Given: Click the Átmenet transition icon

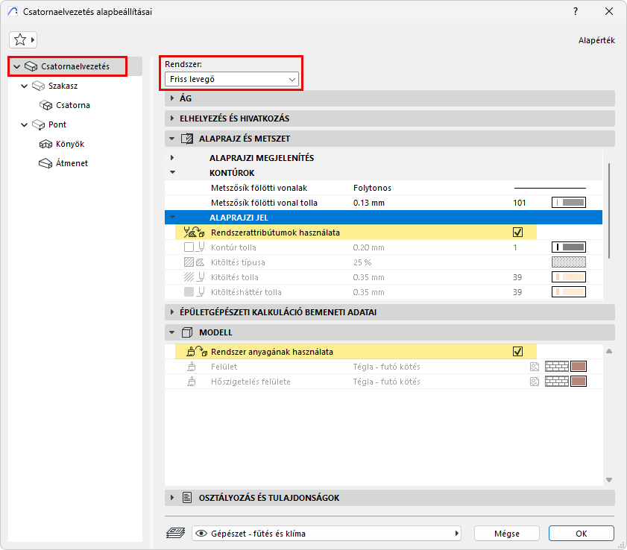Looking at the screenshot, I should point(46,163).
